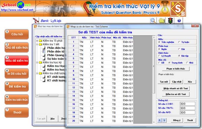Click the Xóa button in Test Scheme
Viewport: 202px width, 129px height.
(190, 82)
